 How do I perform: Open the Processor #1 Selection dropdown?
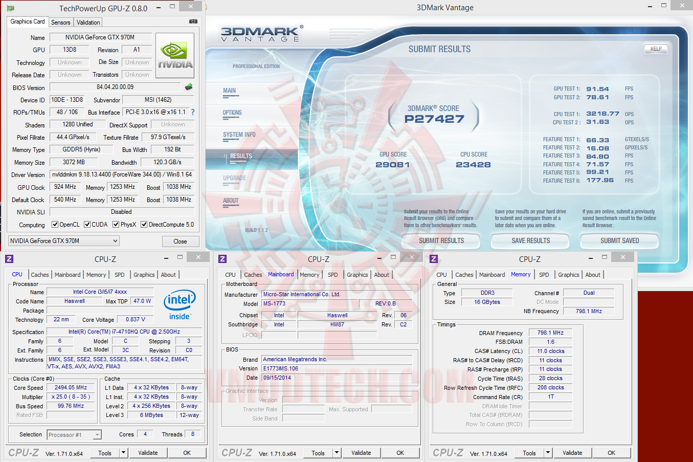click(74, 435)
